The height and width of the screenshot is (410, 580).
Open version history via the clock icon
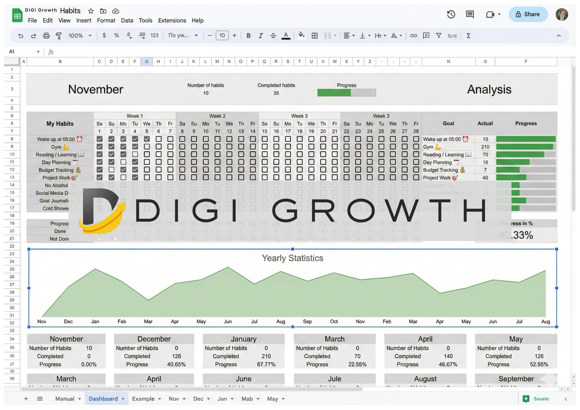tap(451, 14)
